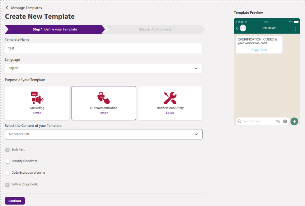Tick the Code Expiration Warning checkbox
The width and height of the screenshot is (305, 206).
click(x=7, y=173)
